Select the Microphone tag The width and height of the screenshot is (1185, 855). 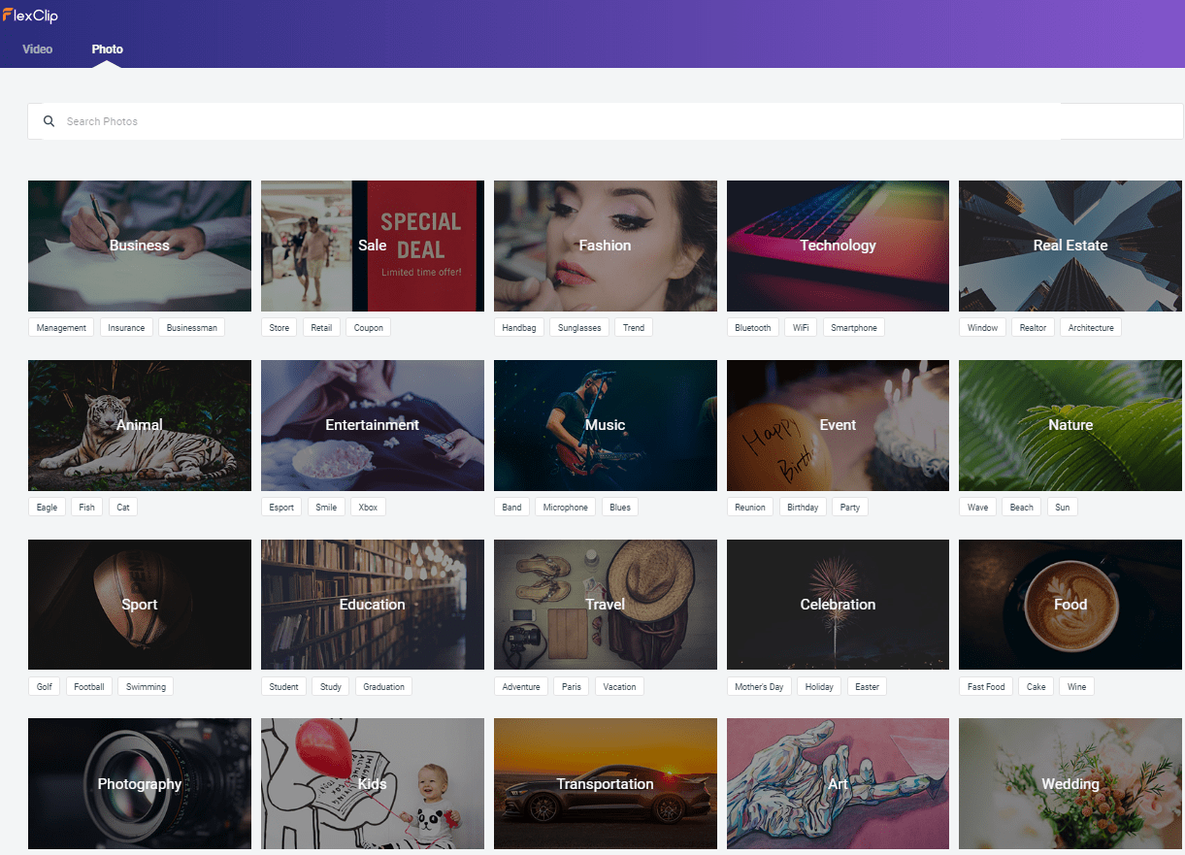pos(566,508)
